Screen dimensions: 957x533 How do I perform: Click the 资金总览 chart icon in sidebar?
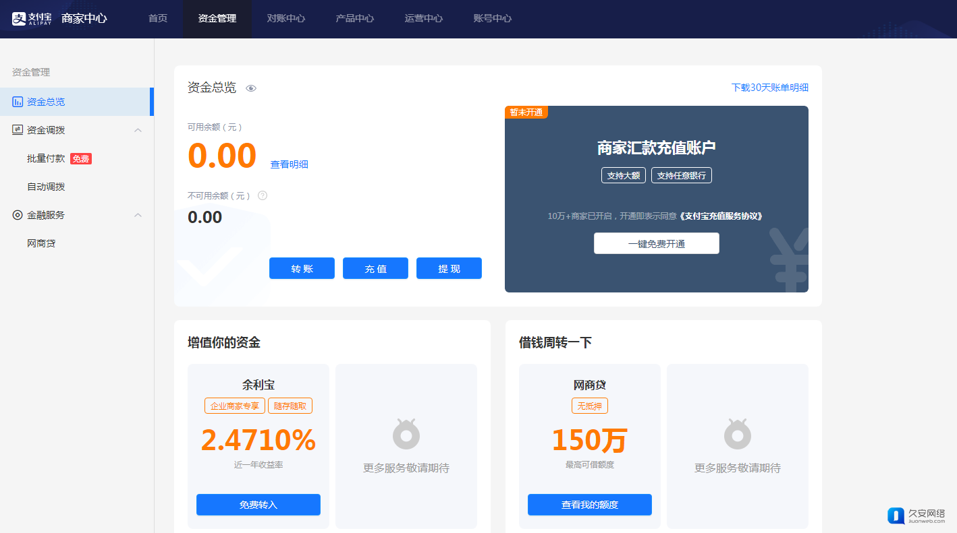(x=18, y=102)
